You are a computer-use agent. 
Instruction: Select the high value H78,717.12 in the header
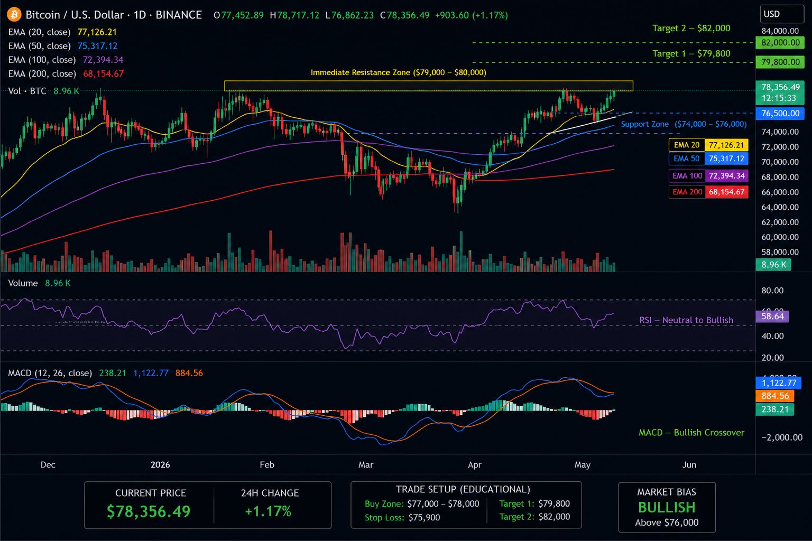294,15
